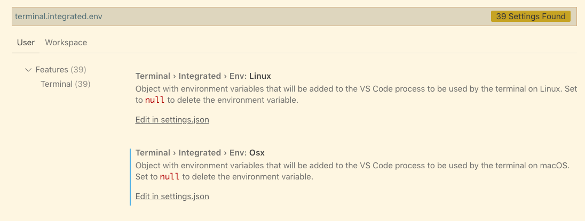Collapse the Features chevron
585x221 pixels.
28,70
